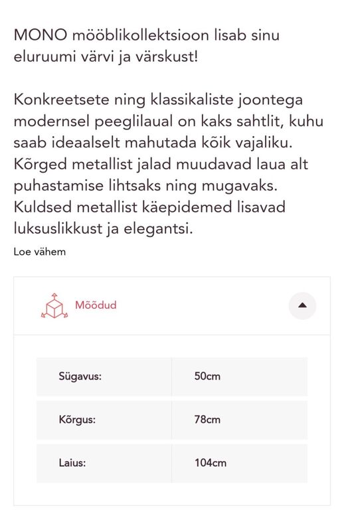Click the word MONO in the description
The width and height of the screenshot is (344, 510).
tap(41, 35)
